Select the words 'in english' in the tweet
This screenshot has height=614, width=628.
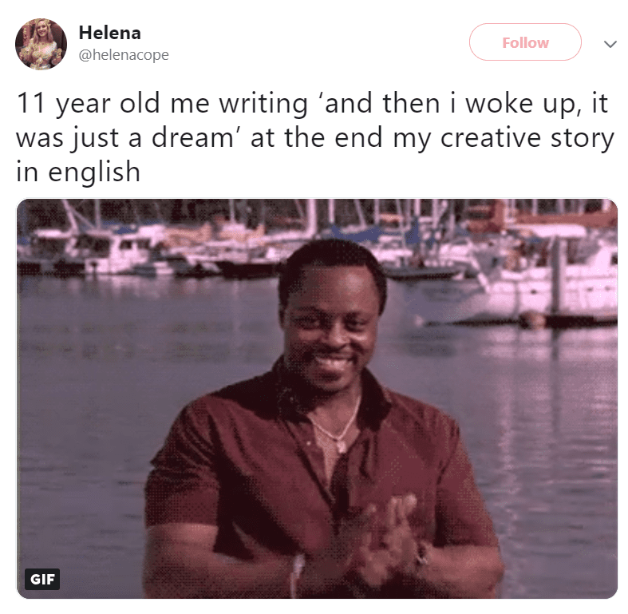click(x=78, y=172)
